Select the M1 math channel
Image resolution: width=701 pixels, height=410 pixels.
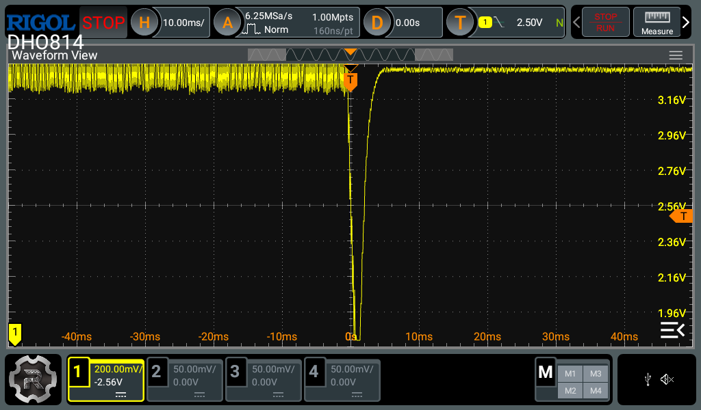(570, 374)
